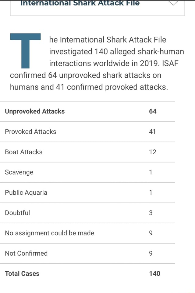Image resolution: width=195 pixels, height=293 pixels.
Task: Select the Total Cases summary row
Action: [22, 273]
